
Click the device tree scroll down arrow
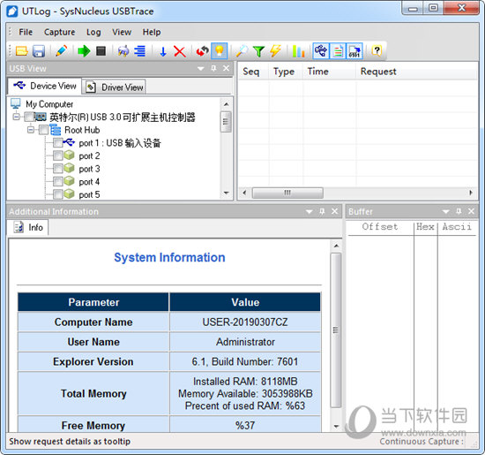[226, 193]
